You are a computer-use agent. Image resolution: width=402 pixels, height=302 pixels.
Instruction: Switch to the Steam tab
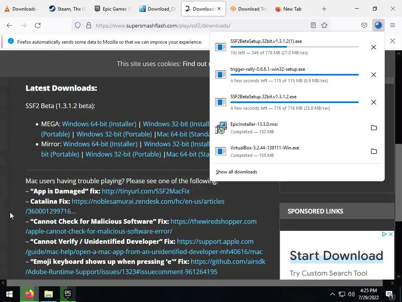click(x=68, y=9)
